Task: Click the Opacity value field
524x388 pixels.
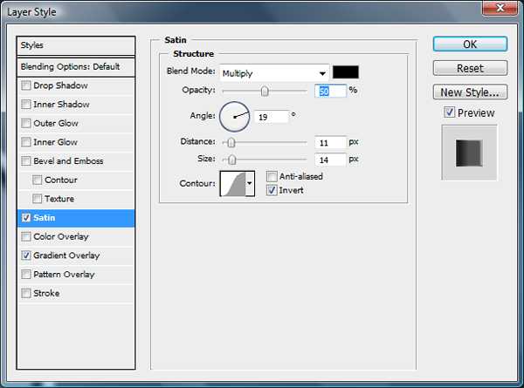Action: coord(330,91)
